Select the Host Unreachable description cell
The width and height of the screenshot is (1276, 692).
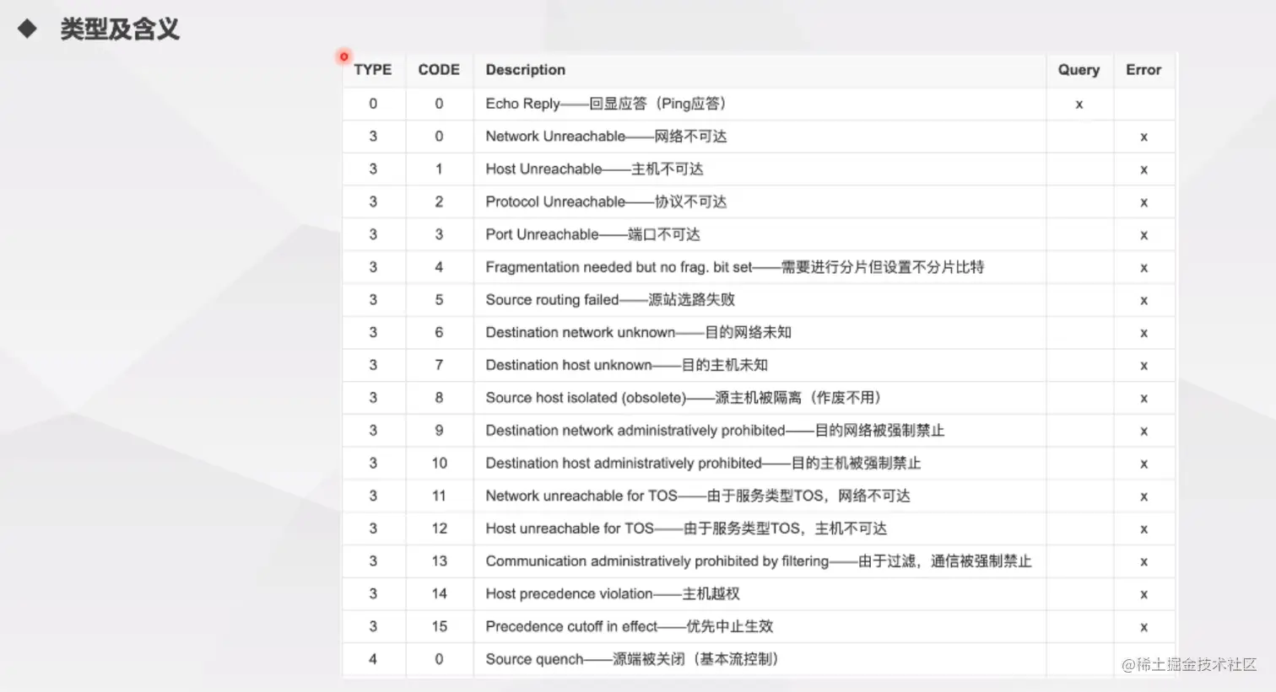tap(760, 169)
